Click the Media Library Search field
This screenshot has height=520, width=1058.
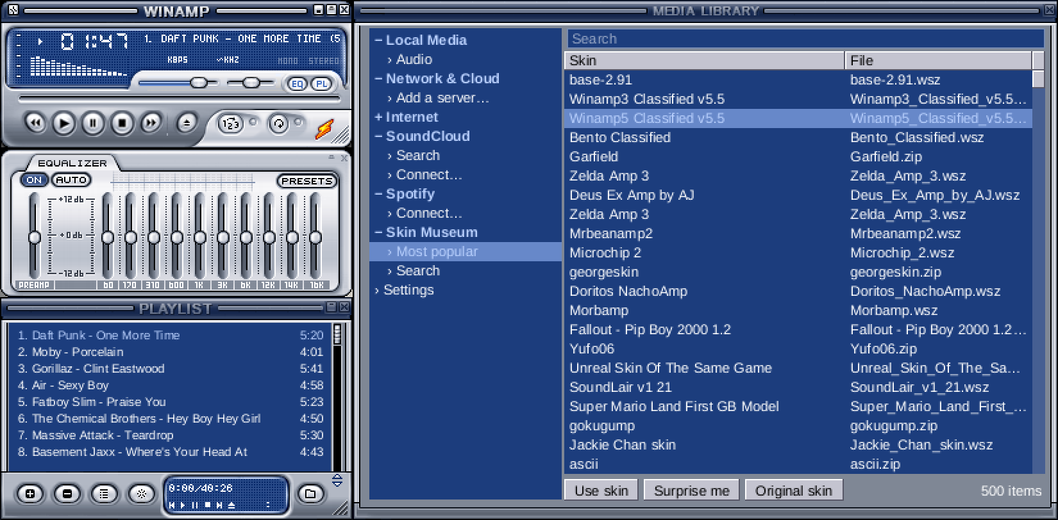805,38
